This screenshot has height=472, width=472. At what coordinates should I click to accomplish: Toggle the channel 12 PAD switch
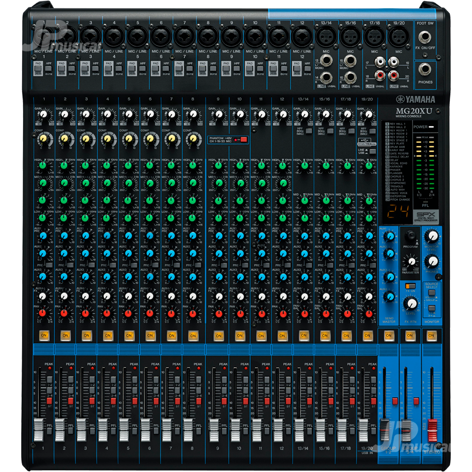(297, 69)
